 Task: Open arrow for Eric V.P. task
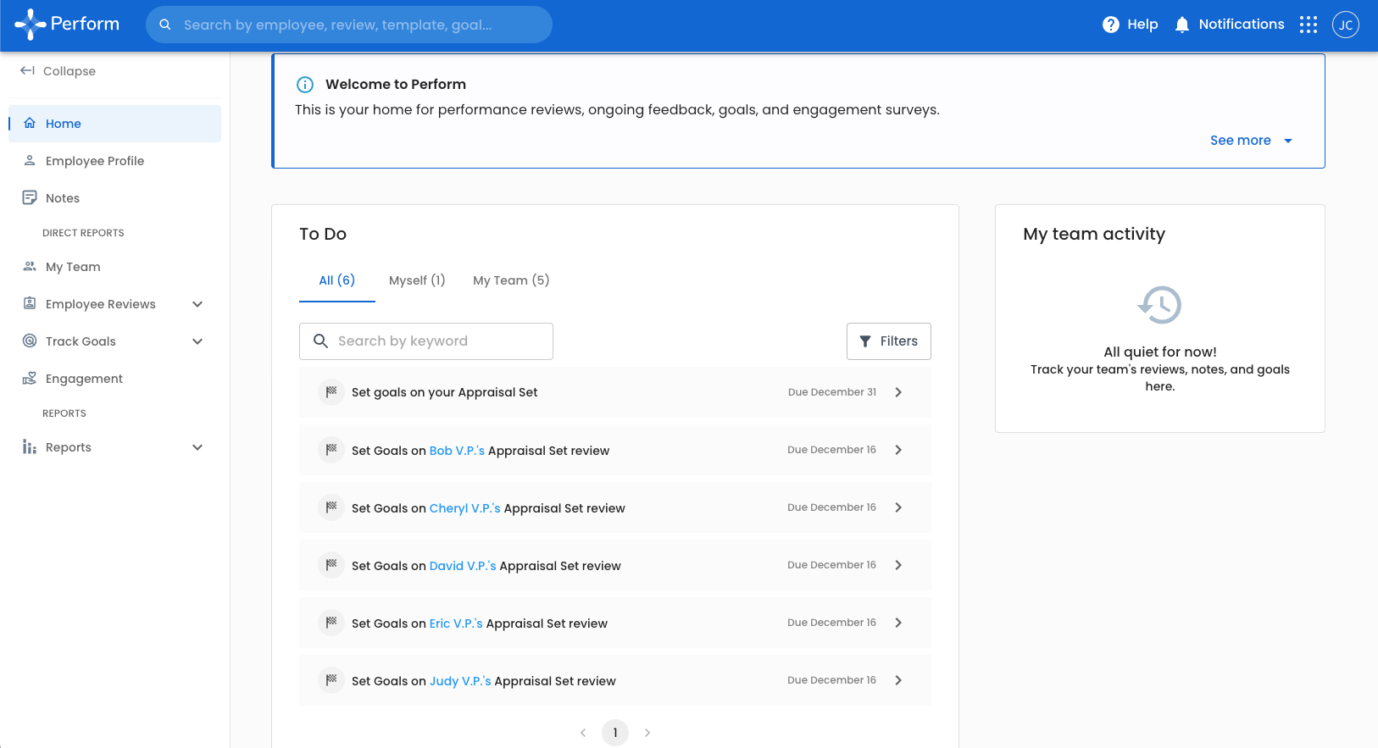(898, 623)
